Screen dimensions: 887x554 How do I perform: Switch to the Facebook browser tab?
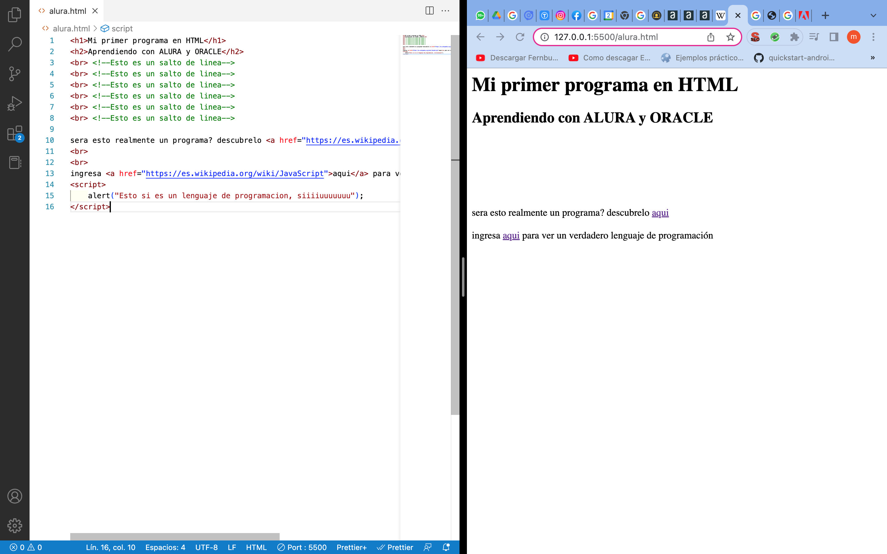576,15
